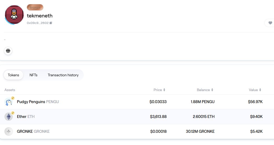Open the globe website icon
Viewport: 274px width, 145px height.
click(x=8, y=51)
